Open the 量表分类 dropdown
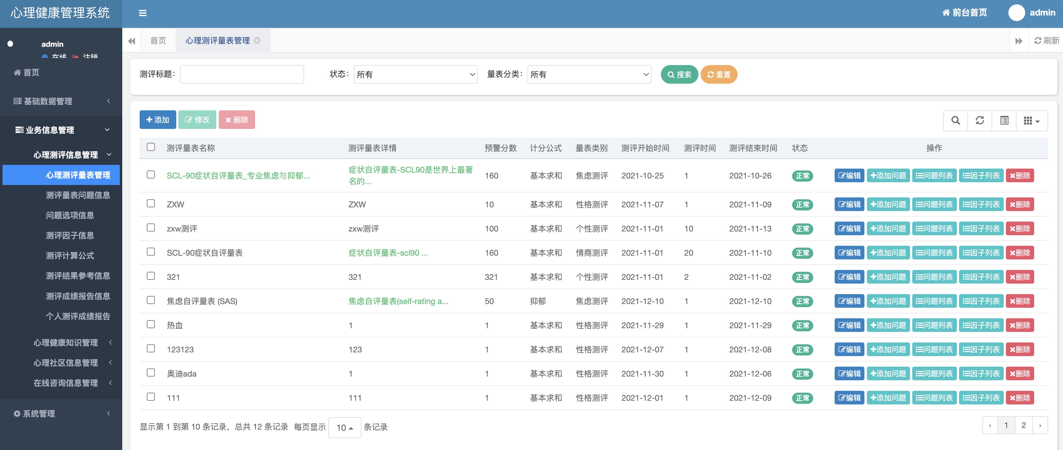Screen dimensions: 1063x450 [589, 74]
